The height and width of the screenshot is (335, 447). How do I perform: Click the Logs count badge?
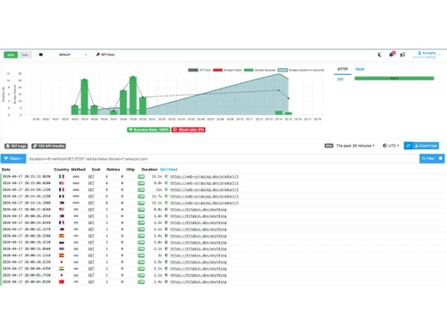16,146
